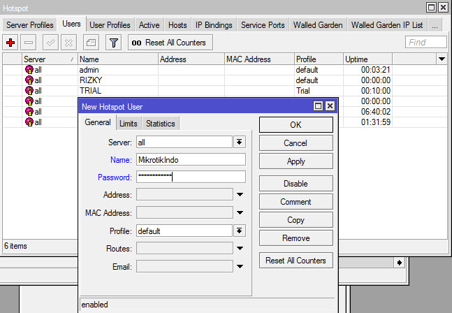Open the filter funnel icon
The height and width of the screenshot is (313, 452).
coord(114,43)
